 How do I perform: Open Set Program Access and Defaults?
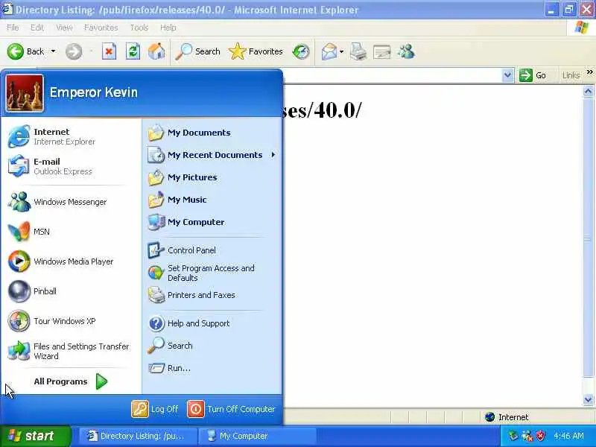pyautogui.click(x=212, y=273)
